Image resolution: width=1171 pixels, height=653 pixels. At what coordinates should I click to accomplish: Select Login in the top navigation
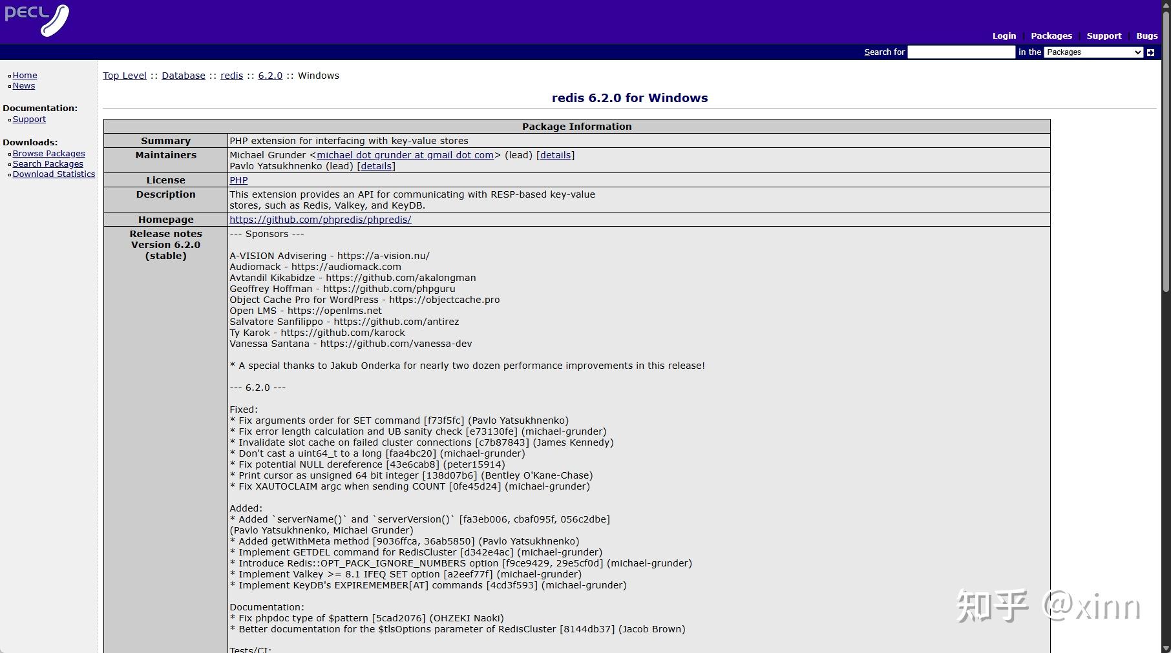[1003, 36]
